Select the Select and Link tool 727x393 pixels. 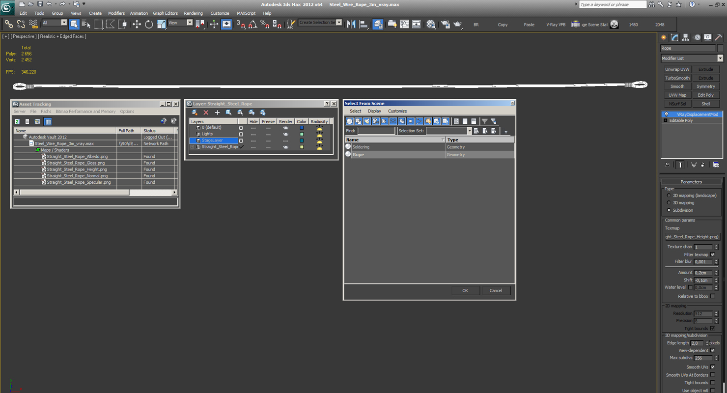point(9,24)
